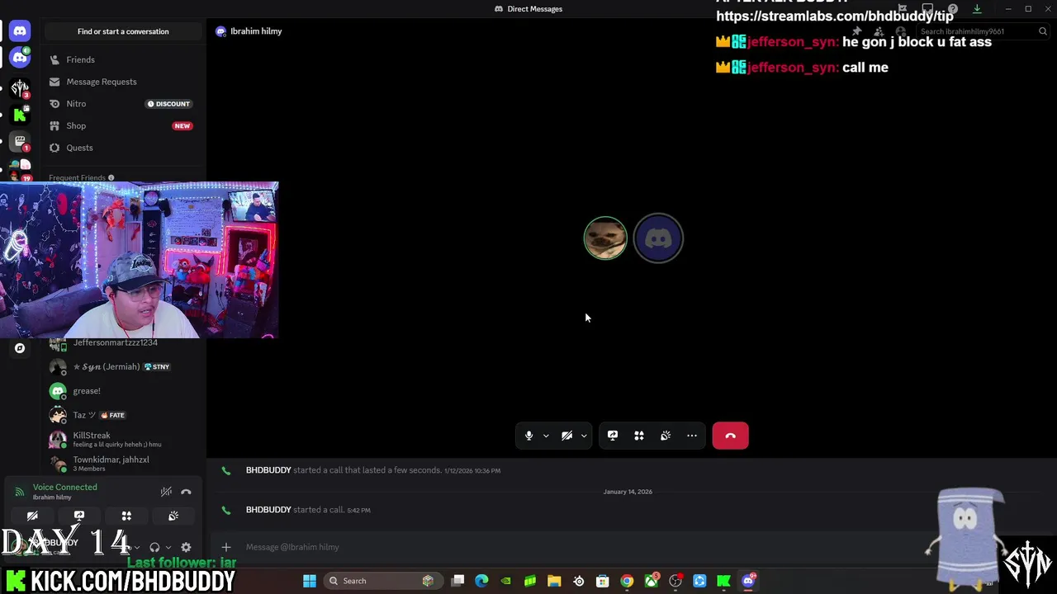This screenshot has width=1057, height=594.
Task: Open more call options ellipsis
Action: (x=692, y=436)
